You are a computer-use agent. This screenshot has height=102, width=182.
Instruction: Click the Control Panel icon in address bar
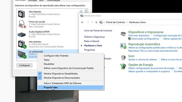pyautogui.click(x=101, y=22)
